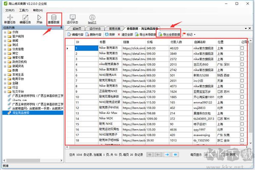Expand the 搜索引擎 folder
Viewport: 255px width, 170px height.
point(5,58)
